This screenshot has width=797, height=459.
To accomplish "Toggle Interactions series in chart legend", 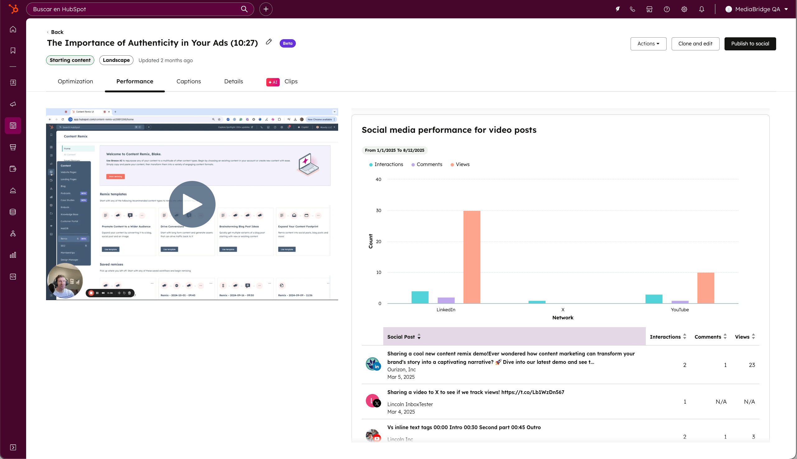I will click(x=386, y=165).
